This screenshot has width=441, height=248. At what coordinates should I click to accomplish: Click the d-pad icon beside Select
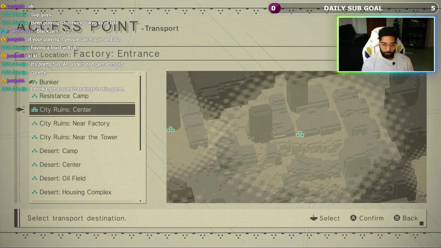coord(314,218)
